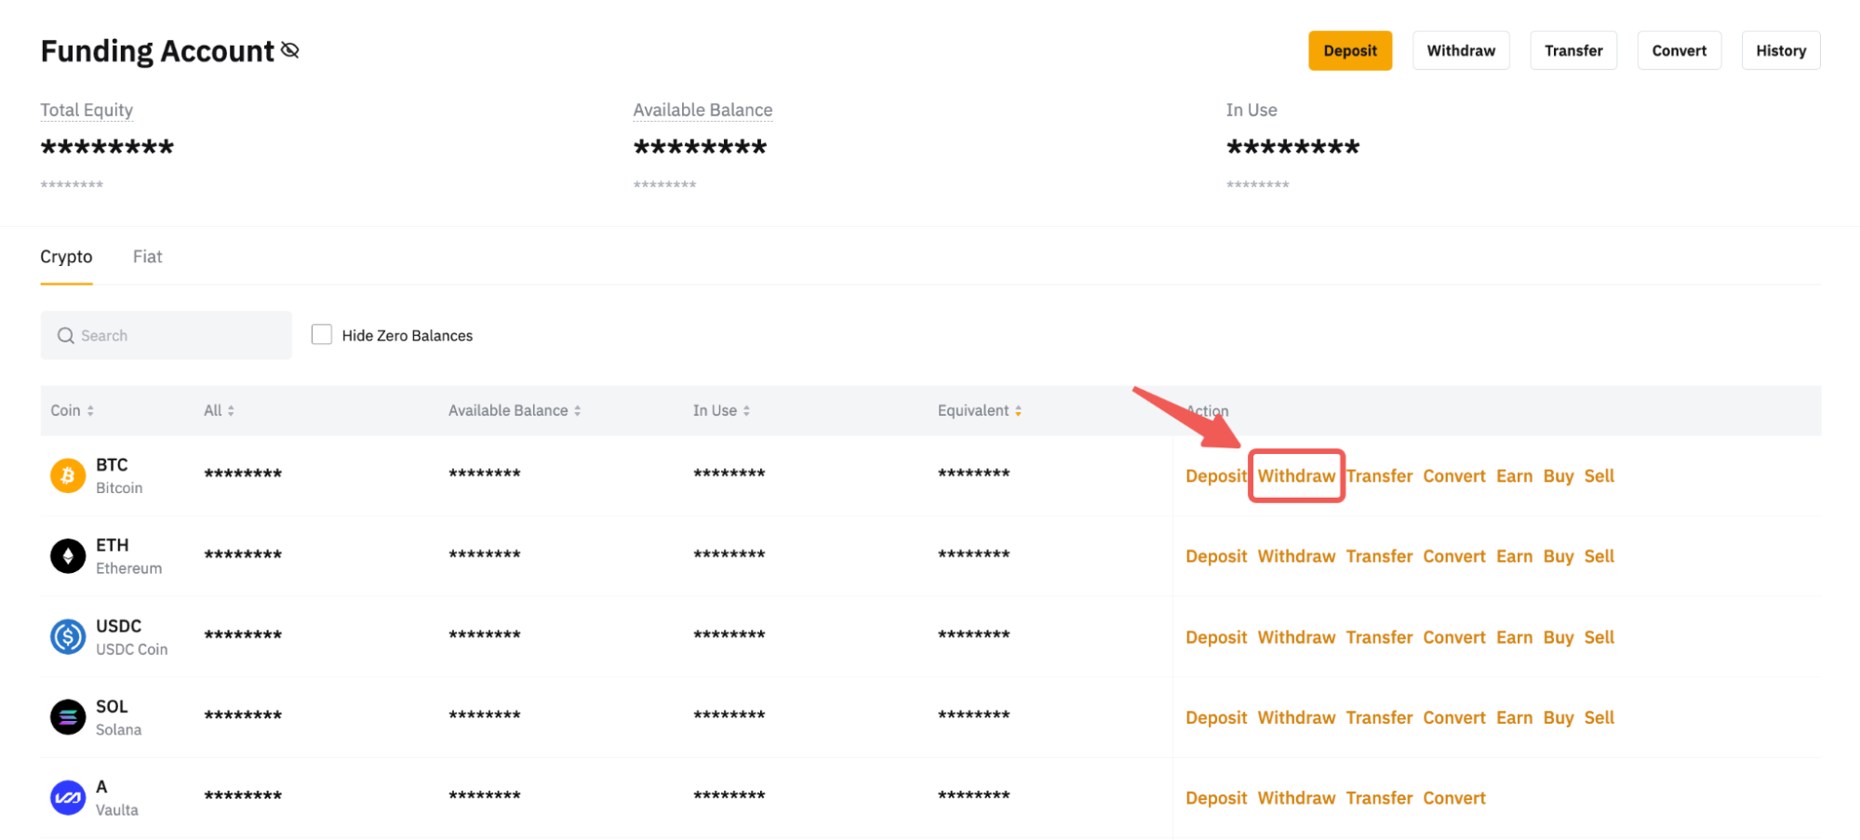1860x840 pixels.
Task: Click the USDC coin icon
Action: [67, 637]
